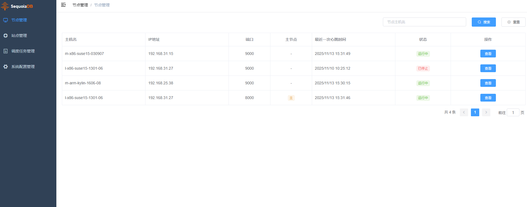Select page 1 in pagination
This screenshot has width=527, height=207.
tap(475, 112)
